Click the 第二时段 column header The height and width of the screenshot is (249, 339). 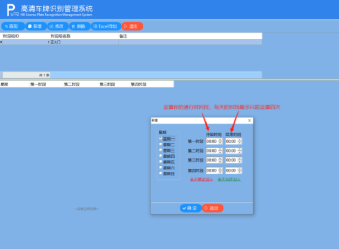pyautogui.click(x=81, y=84)
